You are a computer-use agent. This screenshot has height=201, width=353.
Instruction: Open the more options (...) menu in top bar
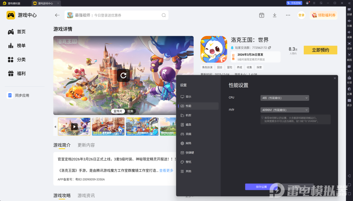(x=288, y=15)
